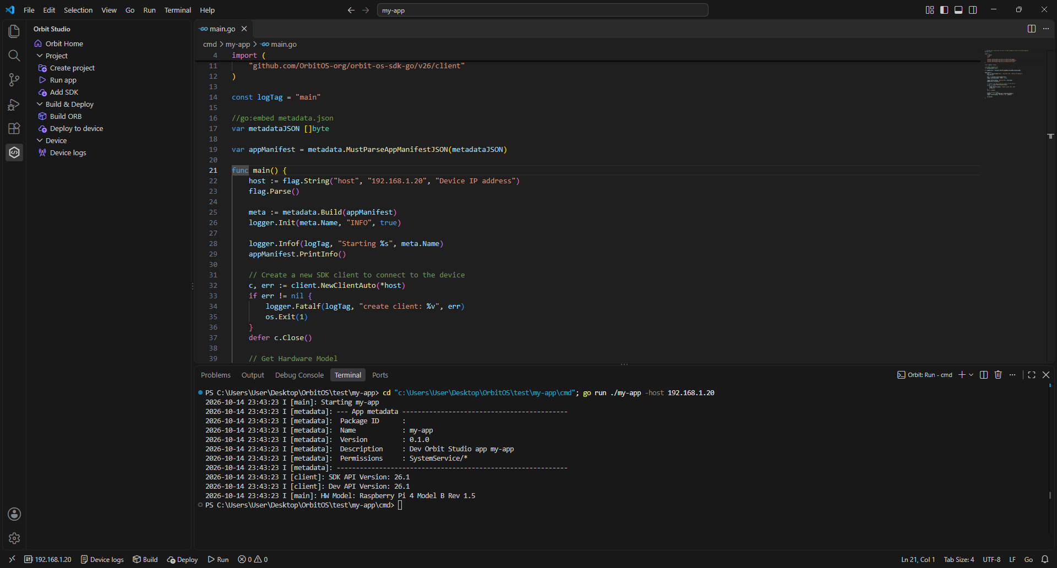The height and width of the screenshot is (568, 1057).
Task: Switch to the Problems tab
Action: [x=216, y=375]
